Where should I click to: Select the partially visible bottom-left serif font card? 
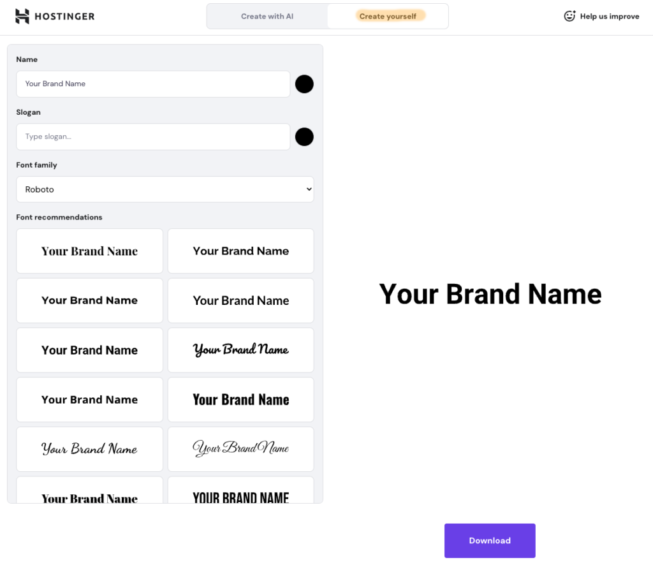89,490
